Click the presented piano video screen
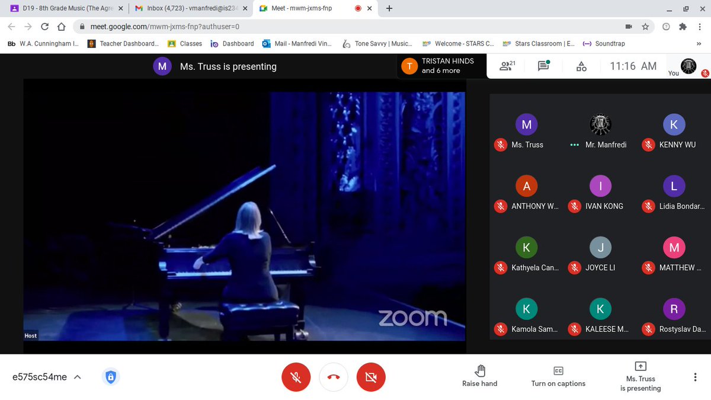The height and width of the screenshot is (400, 711). [x=244, y=216]
